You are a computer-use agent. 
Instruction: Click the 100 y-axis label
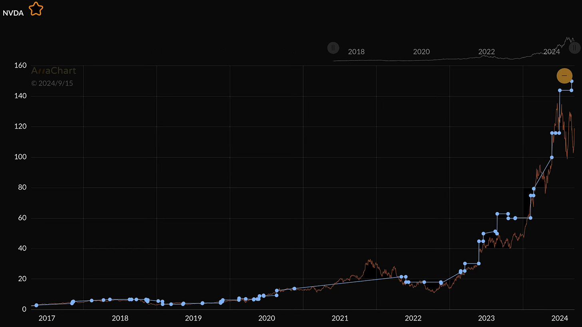[x=21, y=157]
